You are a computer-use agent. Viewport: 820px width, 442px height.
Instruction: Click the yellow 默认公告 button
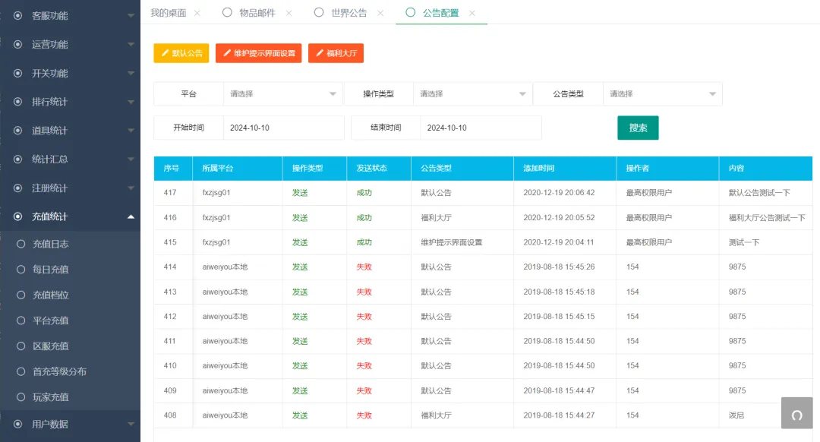[x=181, y=53]
